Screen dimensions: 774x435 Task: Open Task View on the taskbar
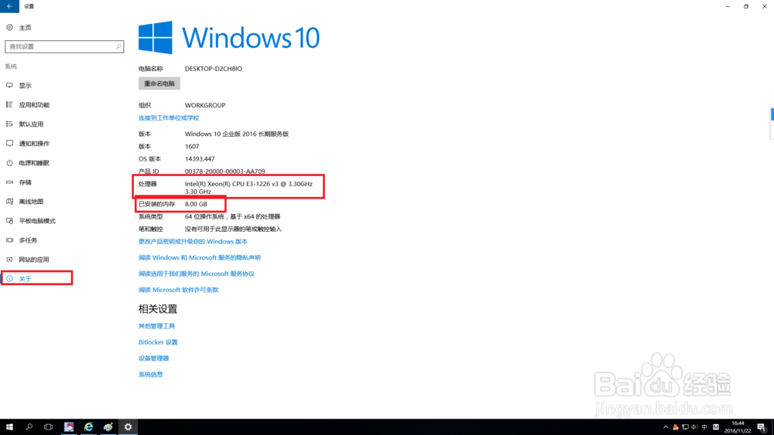[x=48, y=427]
